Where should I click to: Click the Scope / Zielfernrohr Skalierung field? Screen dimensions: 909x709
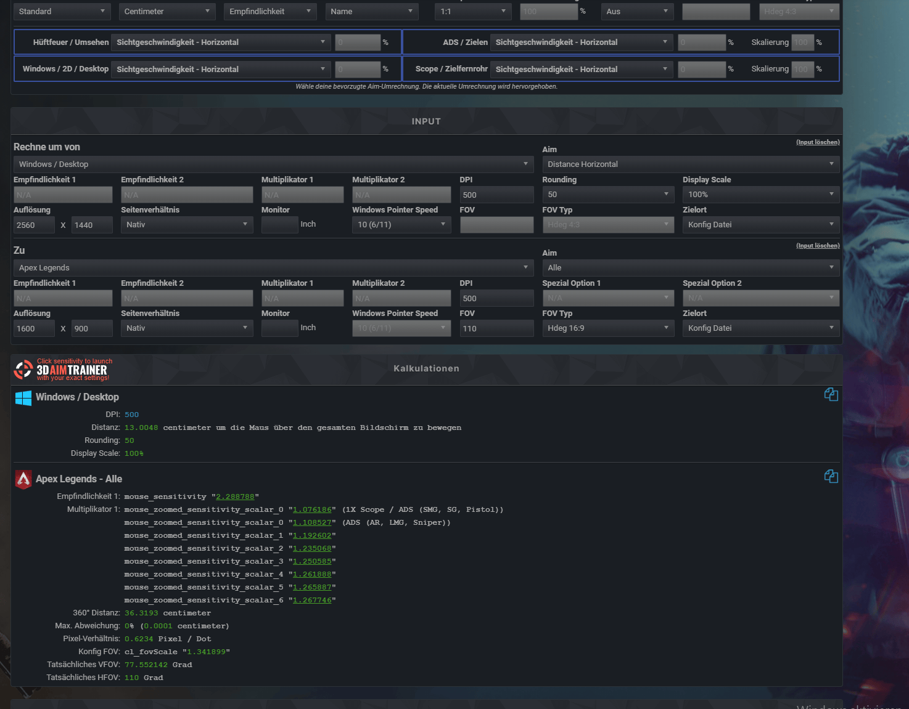click(x=802, y=69)
